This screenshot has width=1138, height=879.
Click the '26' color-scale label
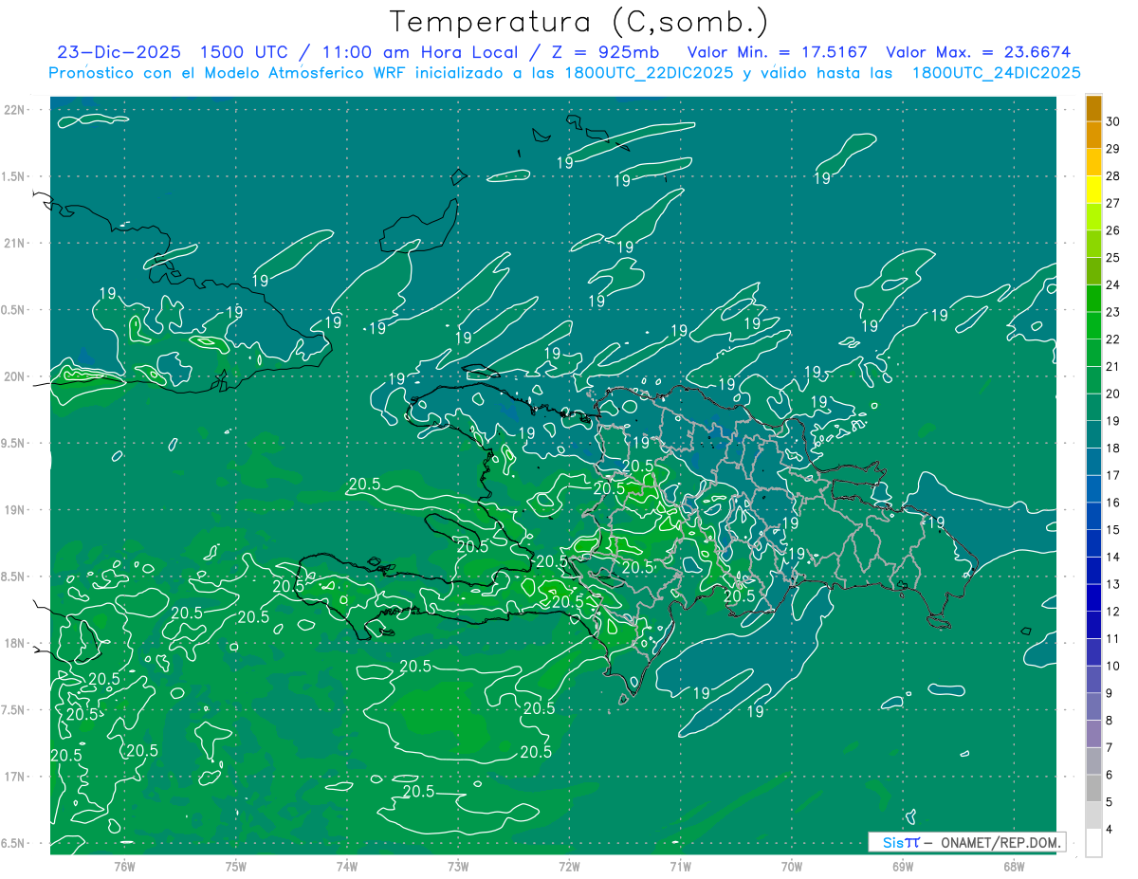pyautogui.click(x=1113, y=230)
